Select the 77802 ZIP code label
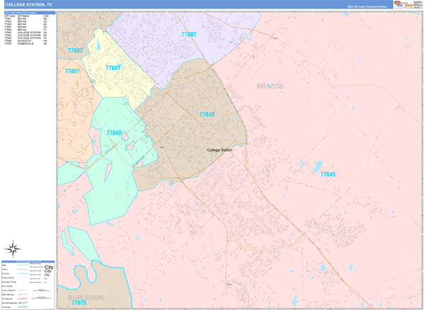The image size is (425, 310). pyautogui.click(x=189, y=34)
